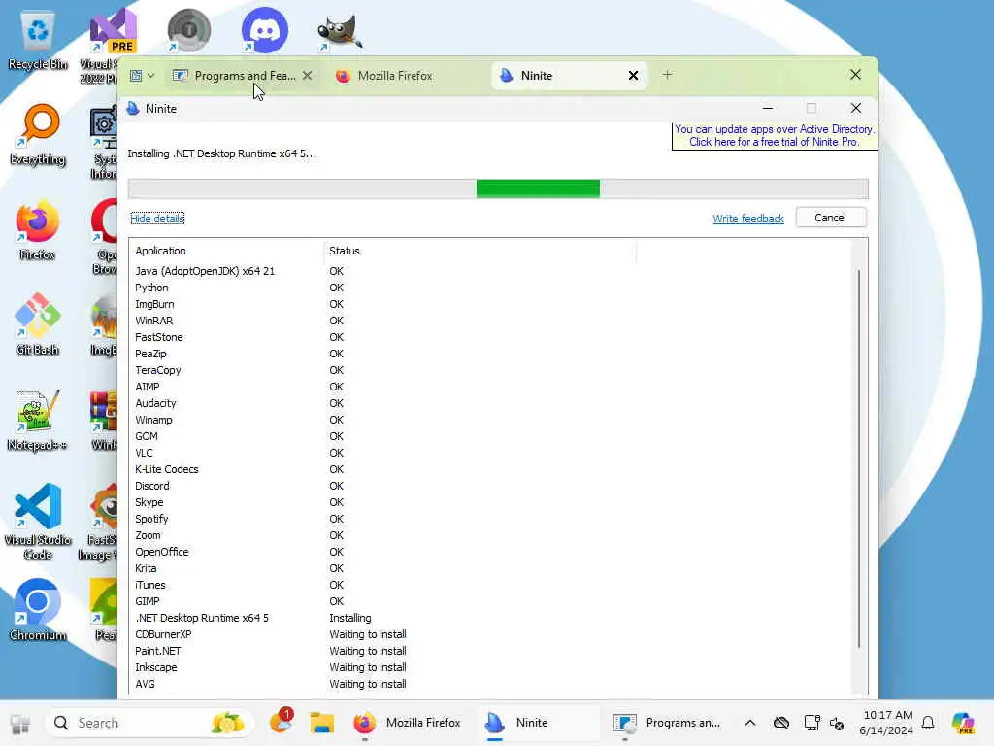994x746 pixels.
Task: Select the WinRAR row in the list
Action: (490, 321)
